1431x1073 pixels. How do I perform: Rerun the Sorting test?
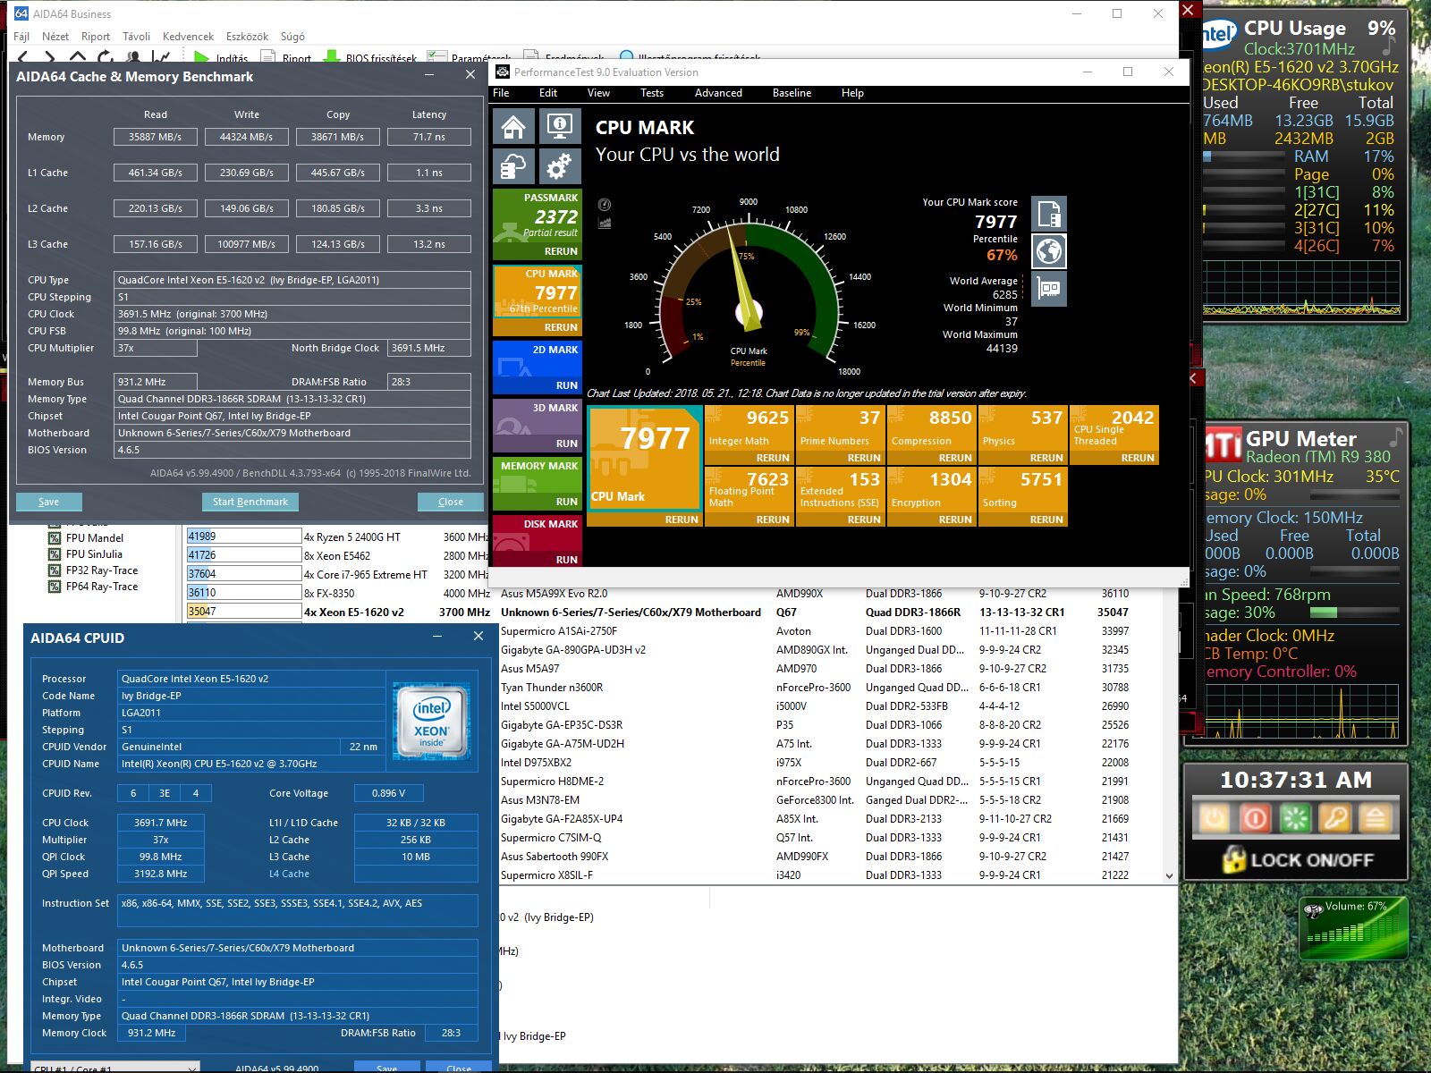point(1046,520)
